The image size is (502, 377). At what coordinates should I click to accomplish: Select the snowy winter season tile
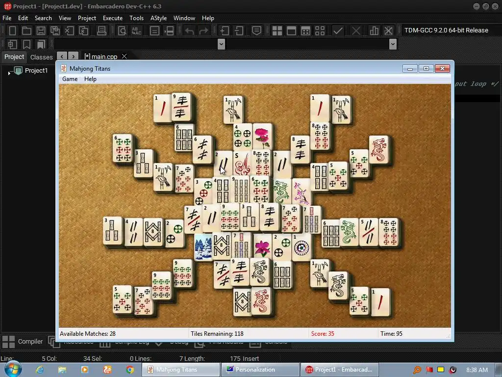(203, 247)
